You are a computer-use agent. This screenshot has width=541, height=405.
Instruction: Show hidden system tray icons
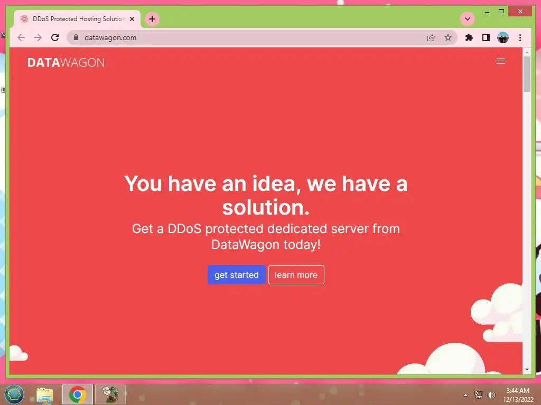click(x=466, y=395)
